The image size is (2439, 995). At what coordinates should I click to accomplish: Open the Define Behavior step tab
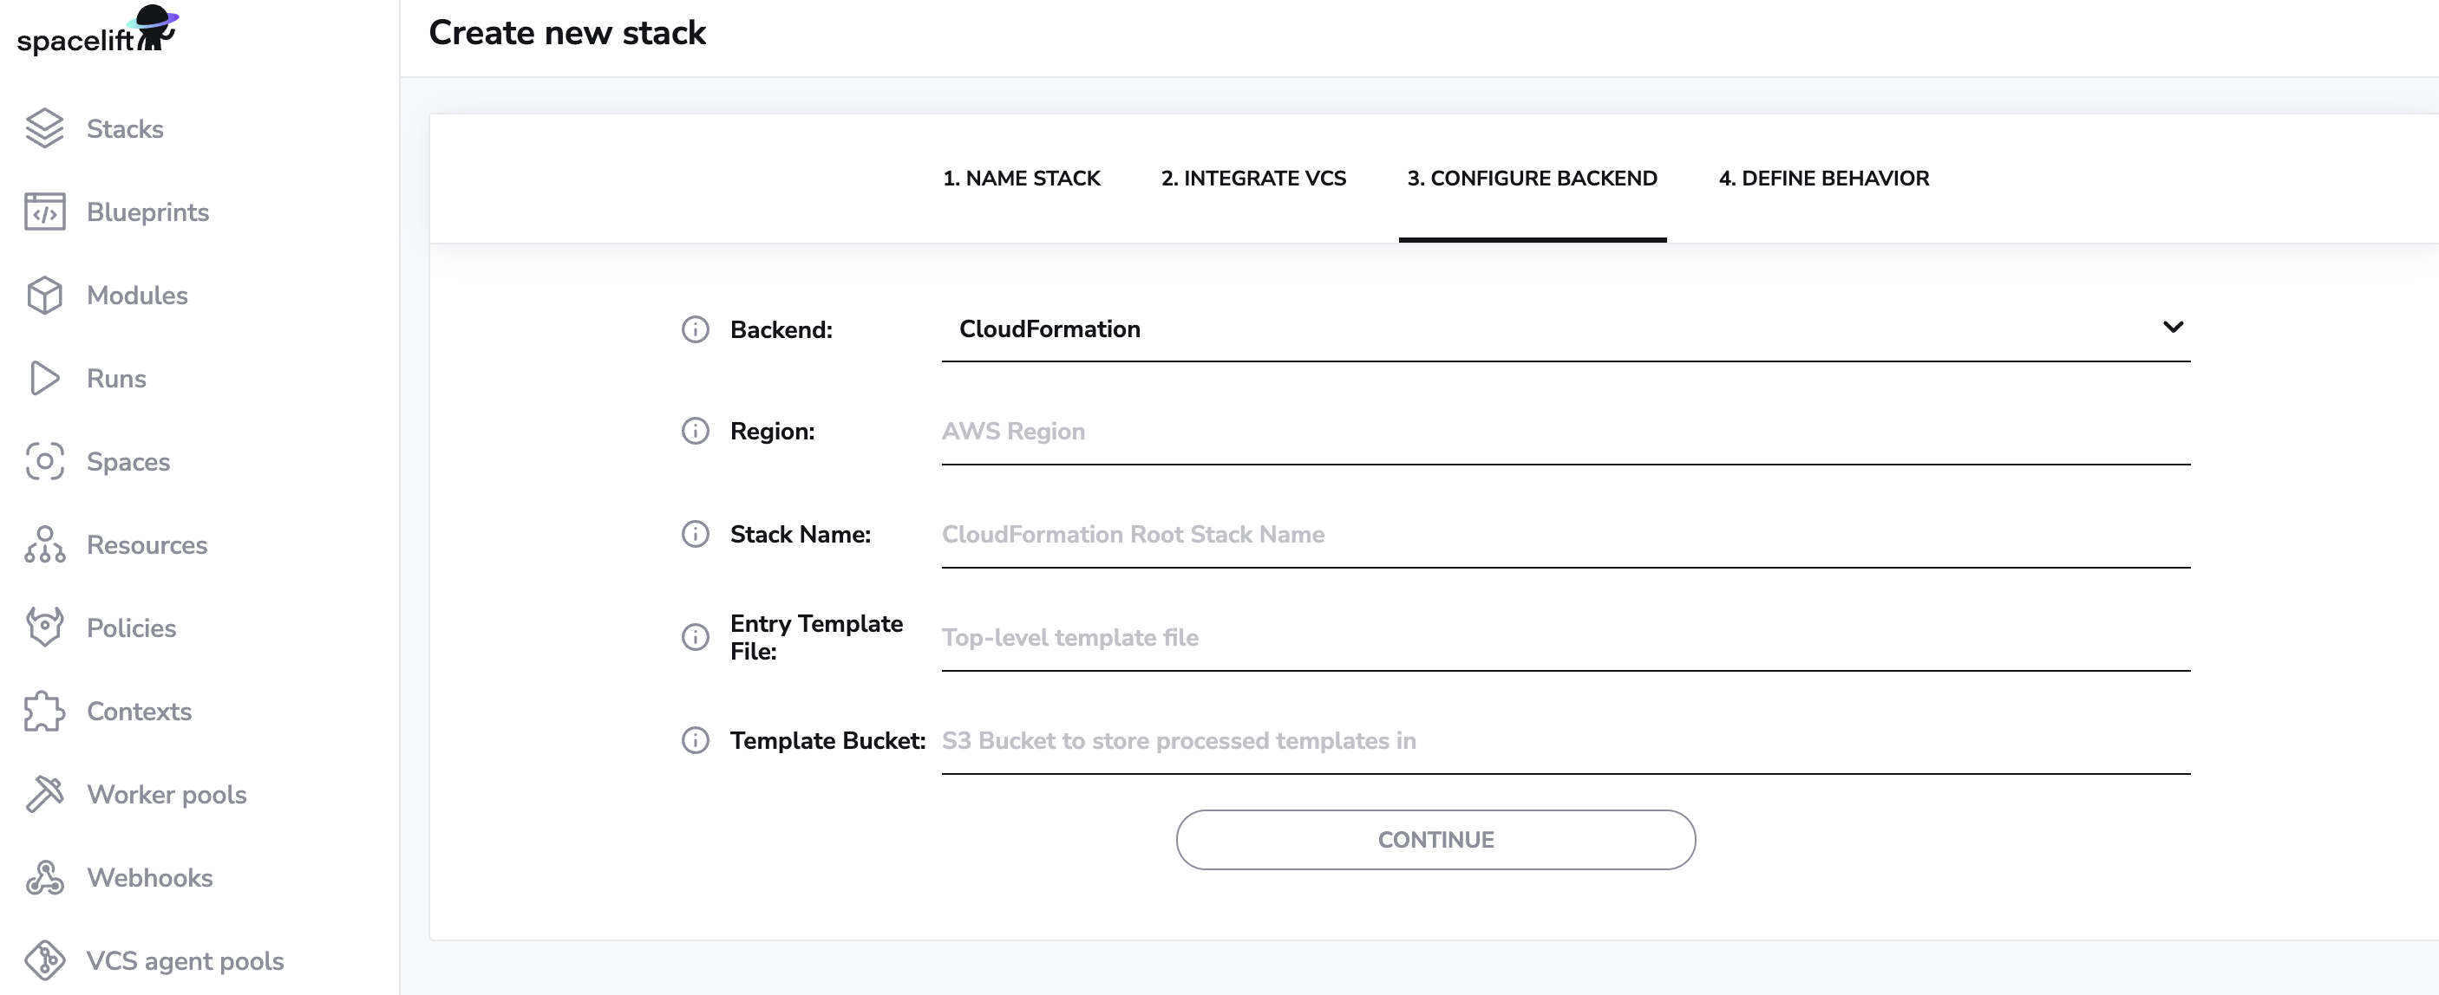point(1822,178)
